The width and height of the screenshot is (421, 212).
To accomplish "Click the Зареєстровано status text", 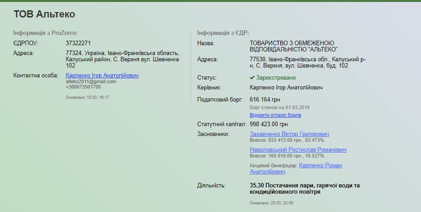I will click(x=276, y=78).
